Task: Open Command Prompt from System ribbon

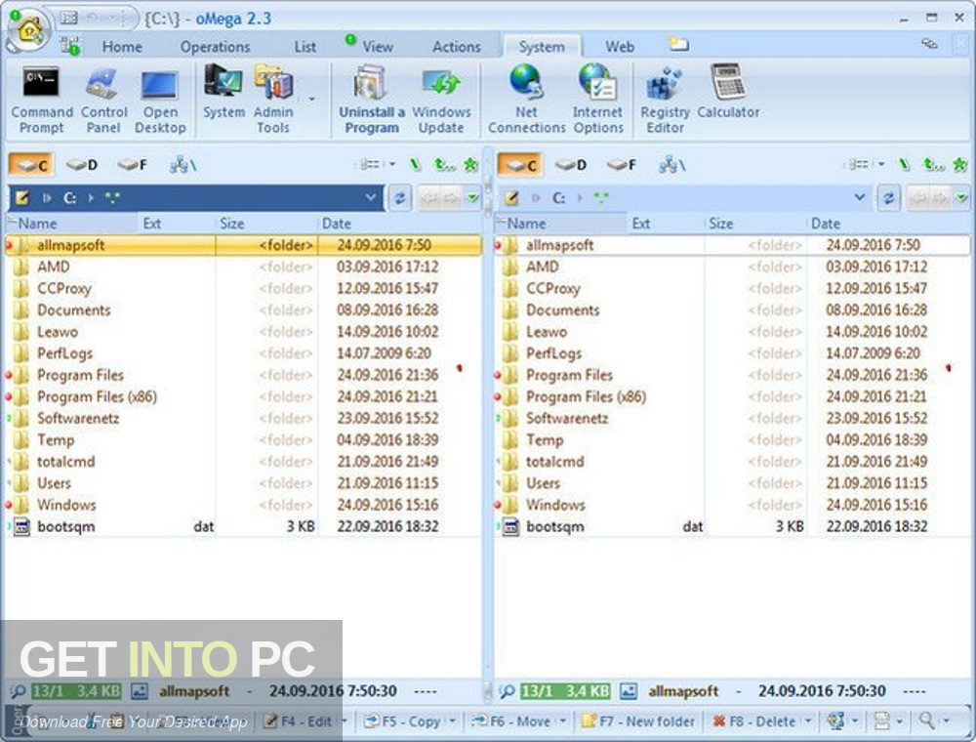Action: point(41,100)
